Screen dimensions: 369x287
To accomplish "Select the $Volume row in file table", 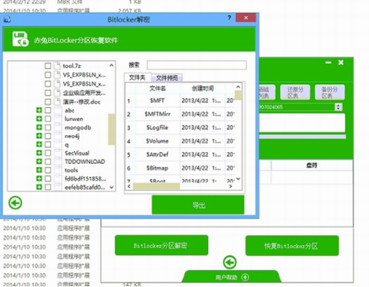I will [x=180, y=141].
